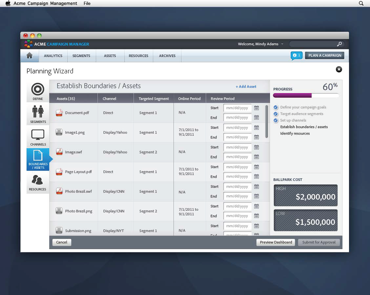The height and width of the screenshot is (295, 370).
Task: Click the Apple menu icon
Action: [8, 3]
